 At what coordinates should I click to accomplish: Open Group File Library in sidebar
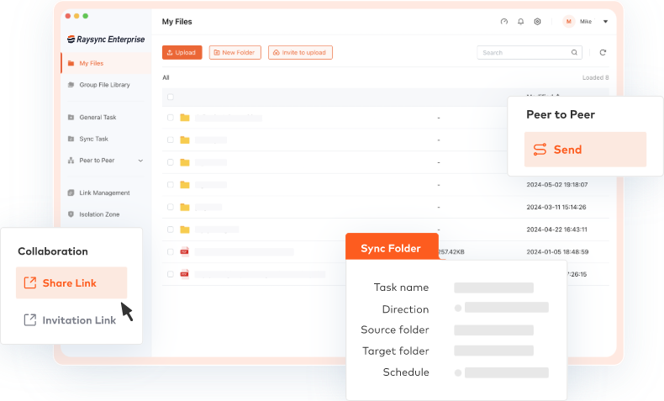tap(103, 85)
